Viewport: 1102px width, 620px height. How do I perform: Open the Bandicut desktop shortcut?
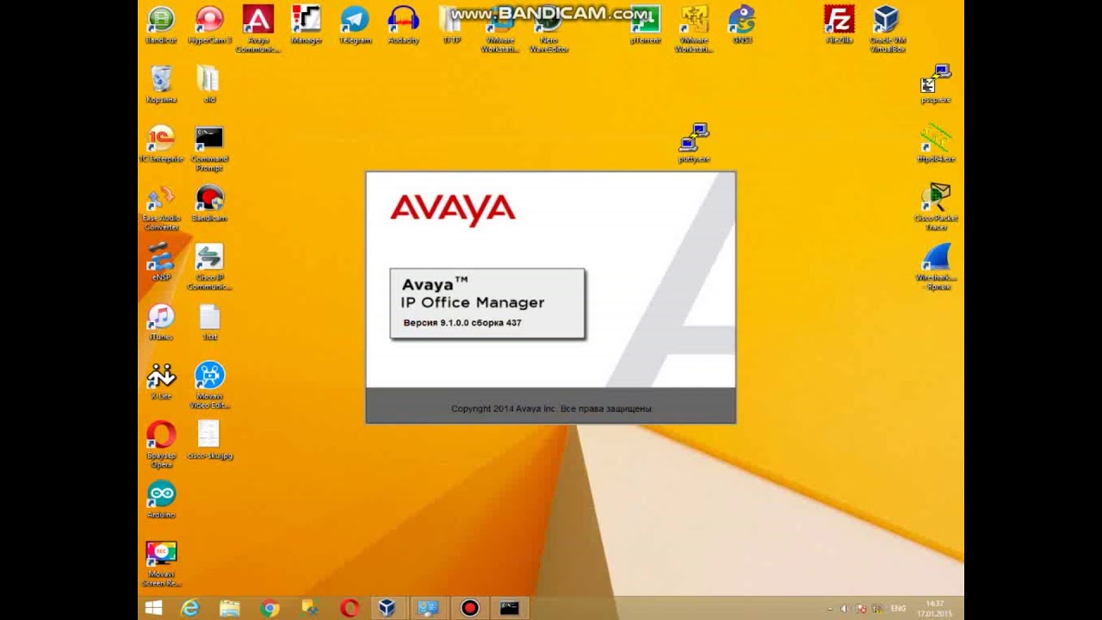(x=161, y=25)
